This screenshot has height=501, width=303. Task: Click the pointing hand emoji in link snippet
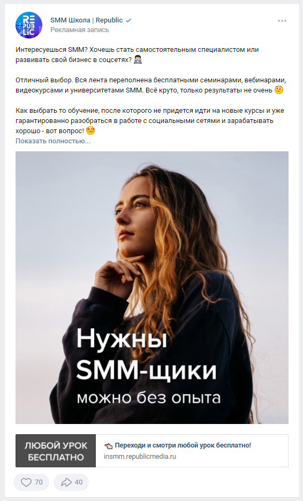(109, 445)
